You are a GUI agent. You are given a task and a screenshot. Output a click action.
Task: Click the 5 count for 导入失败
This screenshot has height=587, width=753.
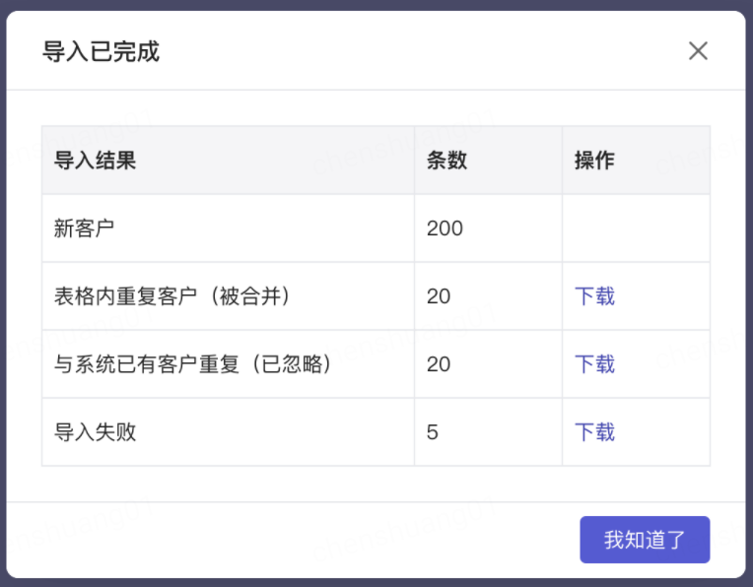[433, 432]
